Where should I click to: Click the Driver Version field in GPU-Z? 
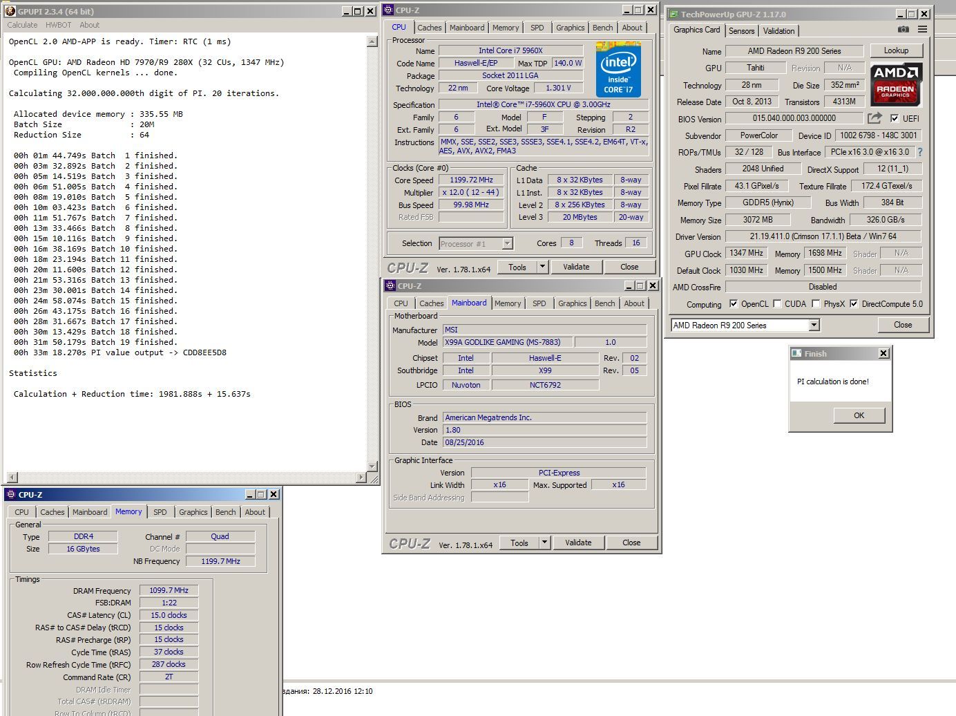(823, 236)
